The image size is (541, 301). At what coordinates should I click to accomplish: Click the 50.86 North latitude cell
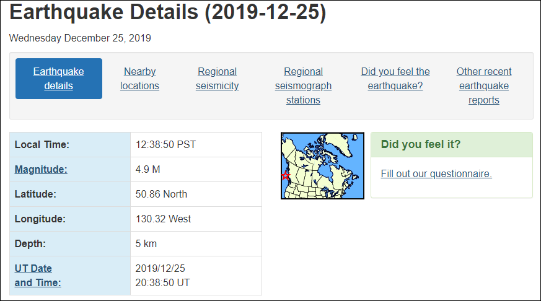(196, 194)
